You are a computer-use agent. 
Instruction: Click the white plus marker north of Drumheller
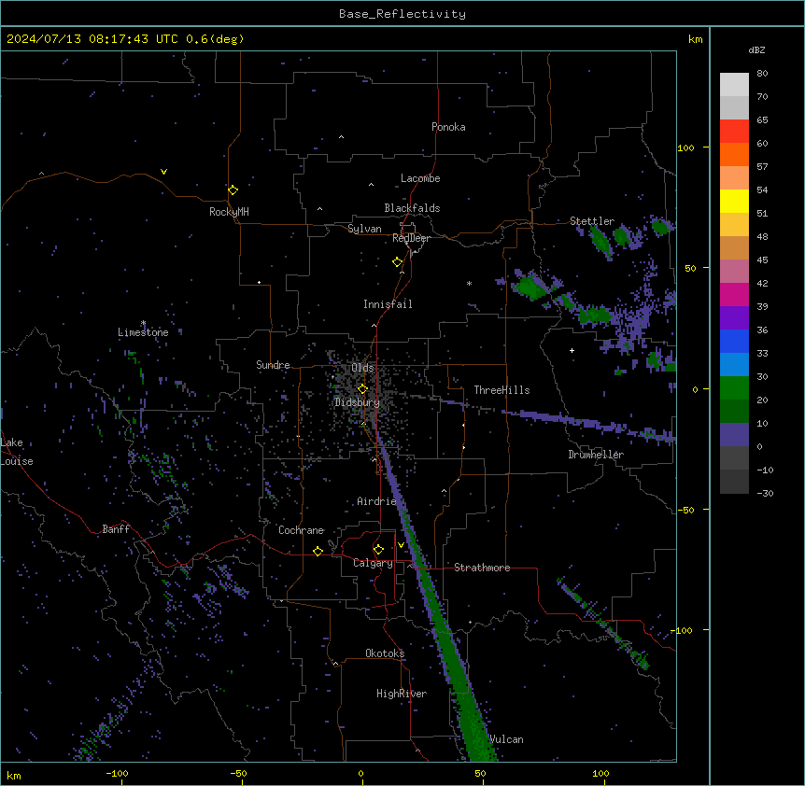[x=572, y=350]
